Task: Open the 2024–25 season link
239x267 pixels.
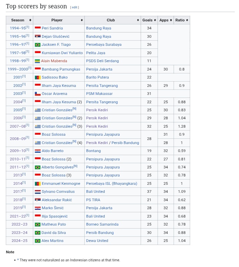Action: click(19, 241)
